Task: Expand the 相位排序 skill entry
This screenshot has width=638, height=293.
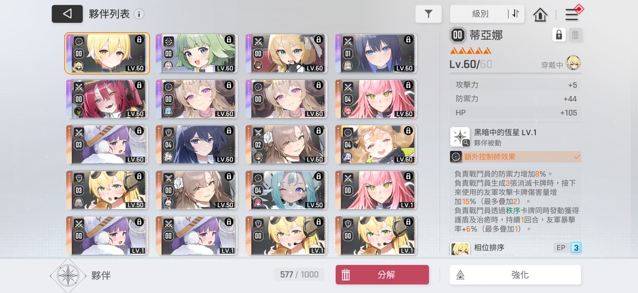Action: pyautogui.click(x=515, y=249)
